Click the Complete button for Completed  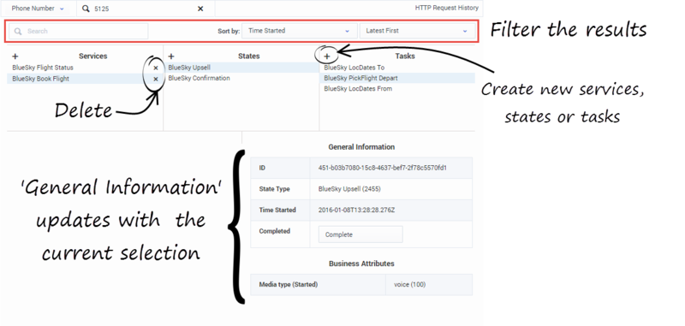[360, 234]
